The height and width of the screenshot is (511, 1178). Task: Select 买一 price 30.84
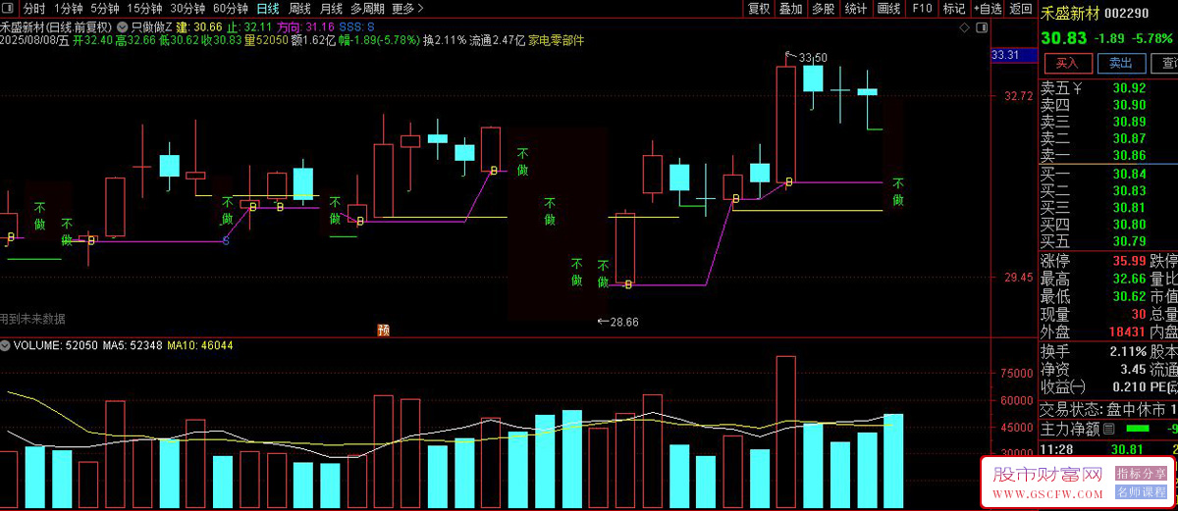(x=1129, y=174)
